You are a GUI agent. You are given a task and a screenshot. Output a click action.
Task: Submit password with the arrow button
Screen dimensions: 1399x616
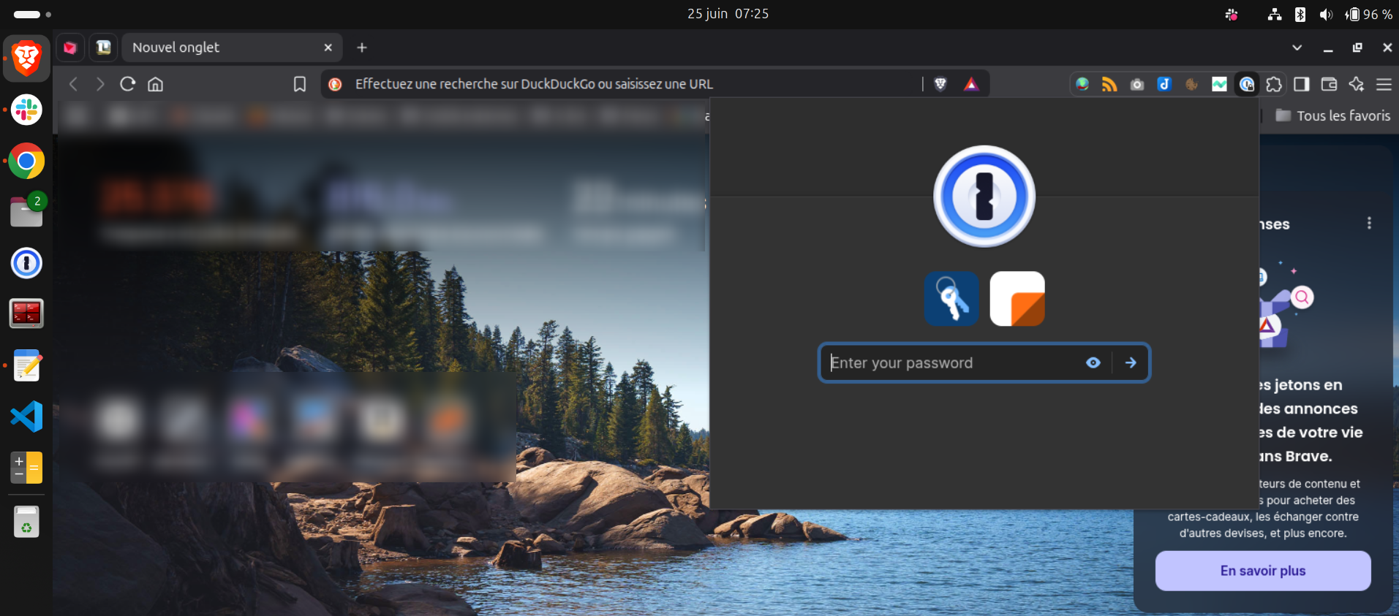1131,362
